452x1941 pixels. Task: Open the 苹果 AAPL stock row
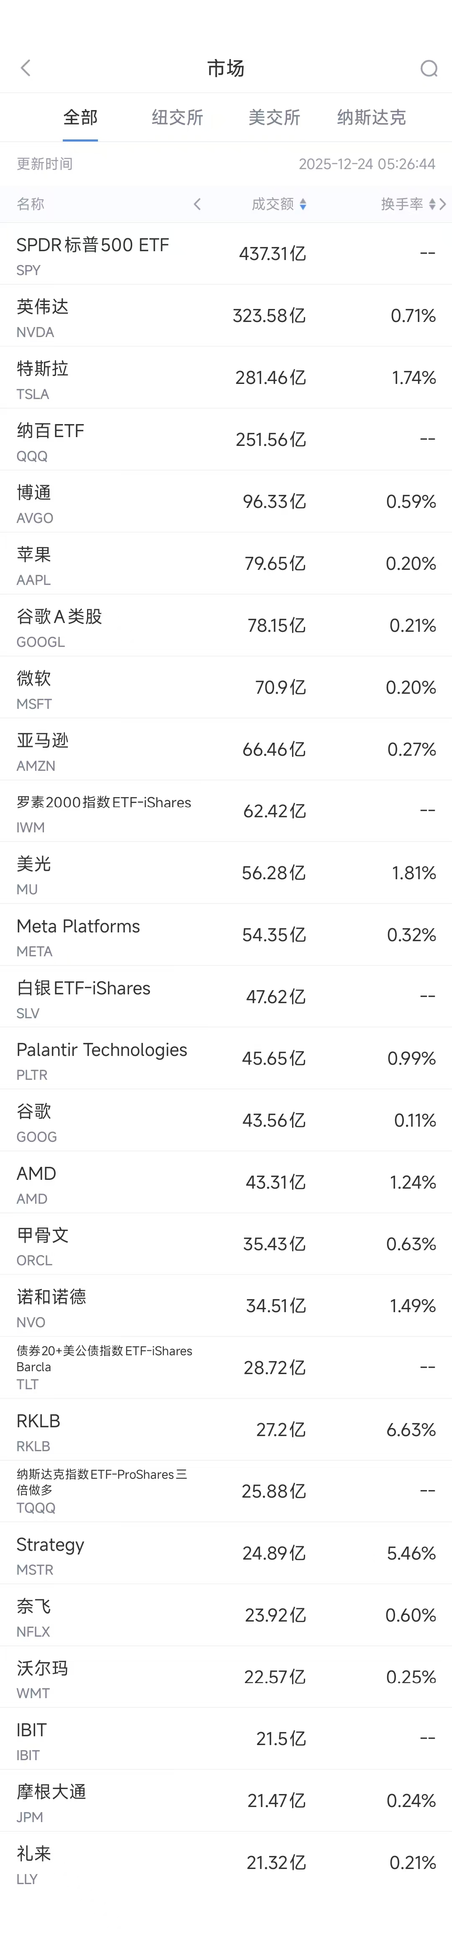coord(226,564)
